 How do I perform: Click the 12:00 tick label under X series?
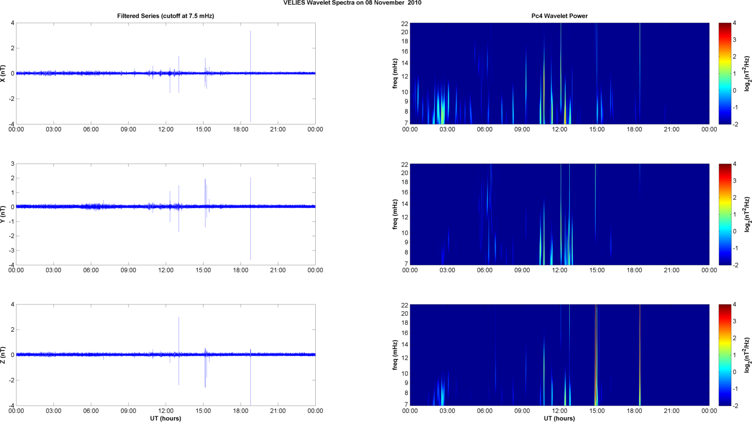[x=166, y=129]
